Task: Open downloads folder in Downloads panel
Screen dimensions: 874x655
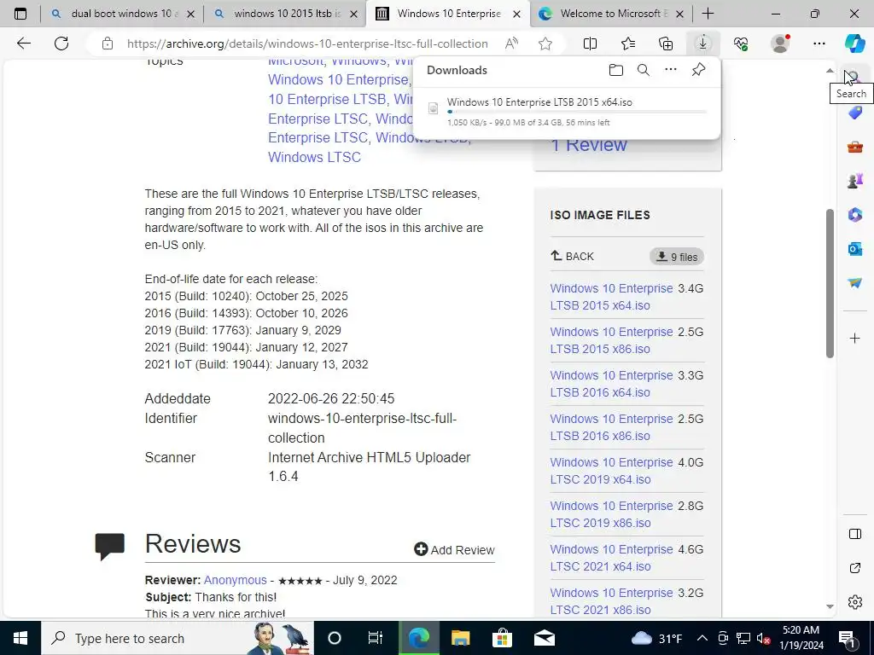Action: tap(616, 70)
